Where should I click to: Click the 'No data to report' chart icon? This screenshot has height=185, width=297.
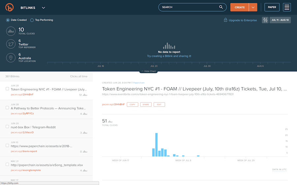169,46
